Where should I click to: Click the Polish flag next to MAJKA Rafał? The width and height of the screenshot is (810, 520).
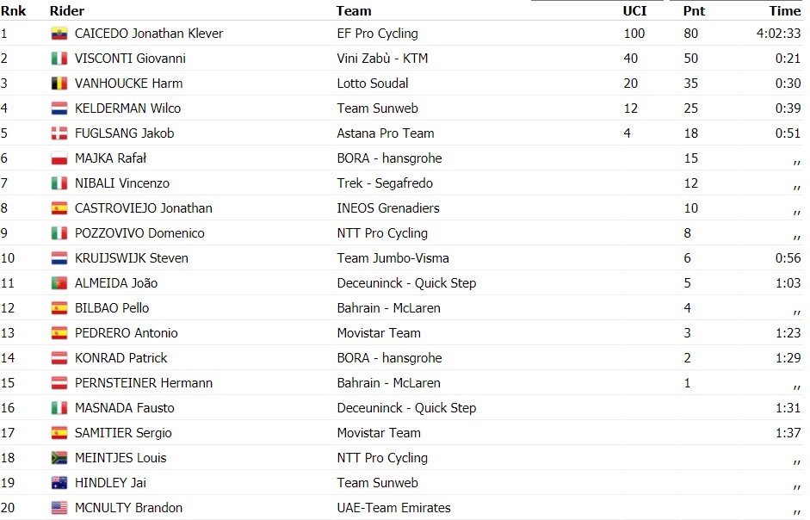point(59,158)
